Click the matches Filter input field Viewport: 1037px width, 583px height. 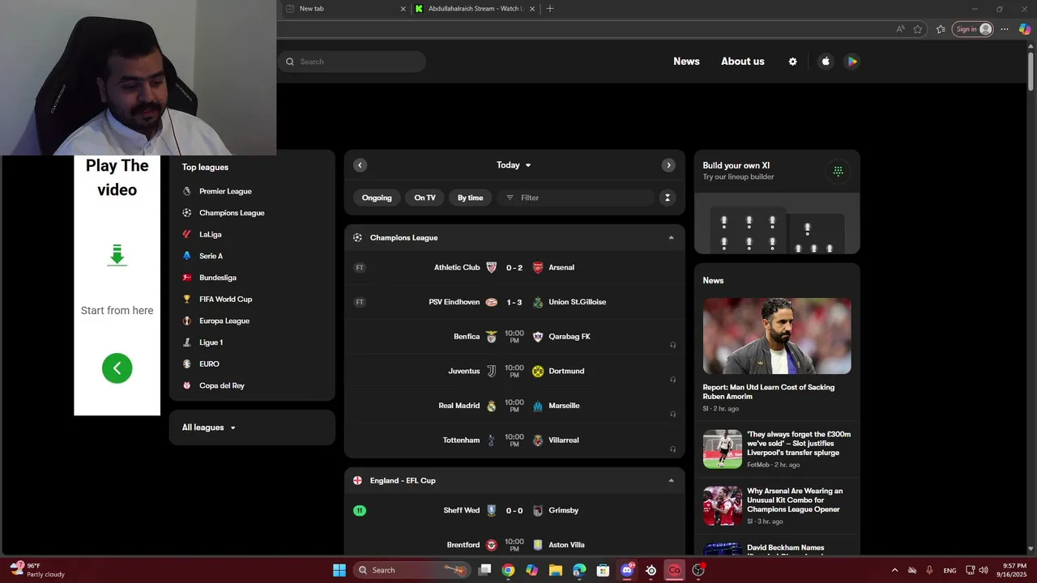575,198
